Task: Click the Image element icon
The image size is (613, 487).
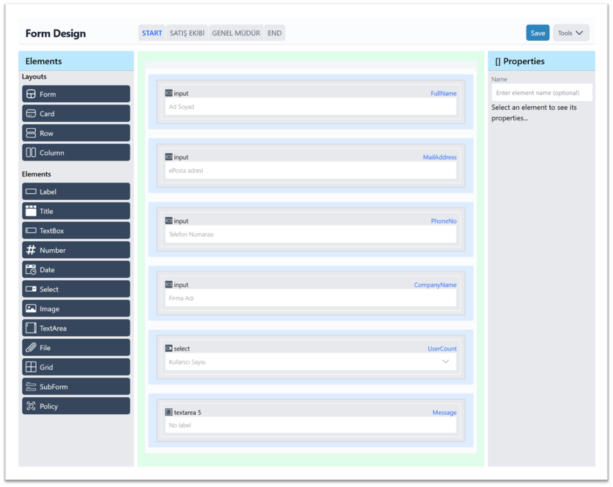Action: [x=31, y=309]
